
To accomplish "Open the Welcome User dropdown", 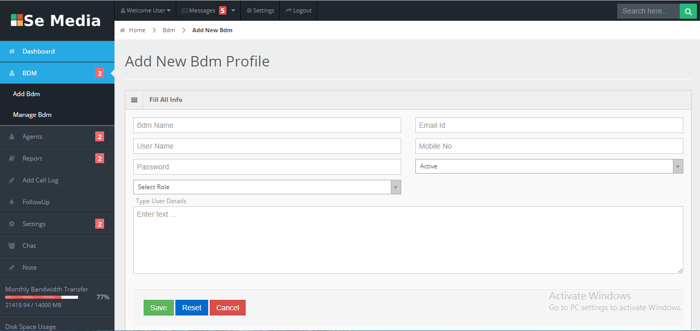I will click(x=146, y=10).
